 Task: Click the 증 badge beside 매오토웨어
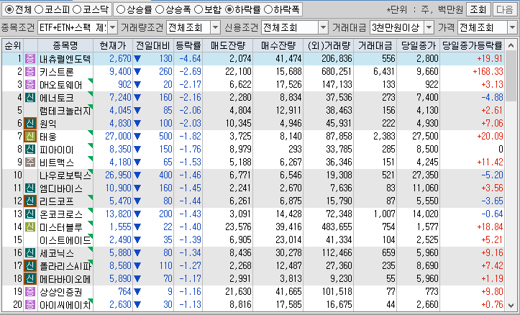point(30,85)
